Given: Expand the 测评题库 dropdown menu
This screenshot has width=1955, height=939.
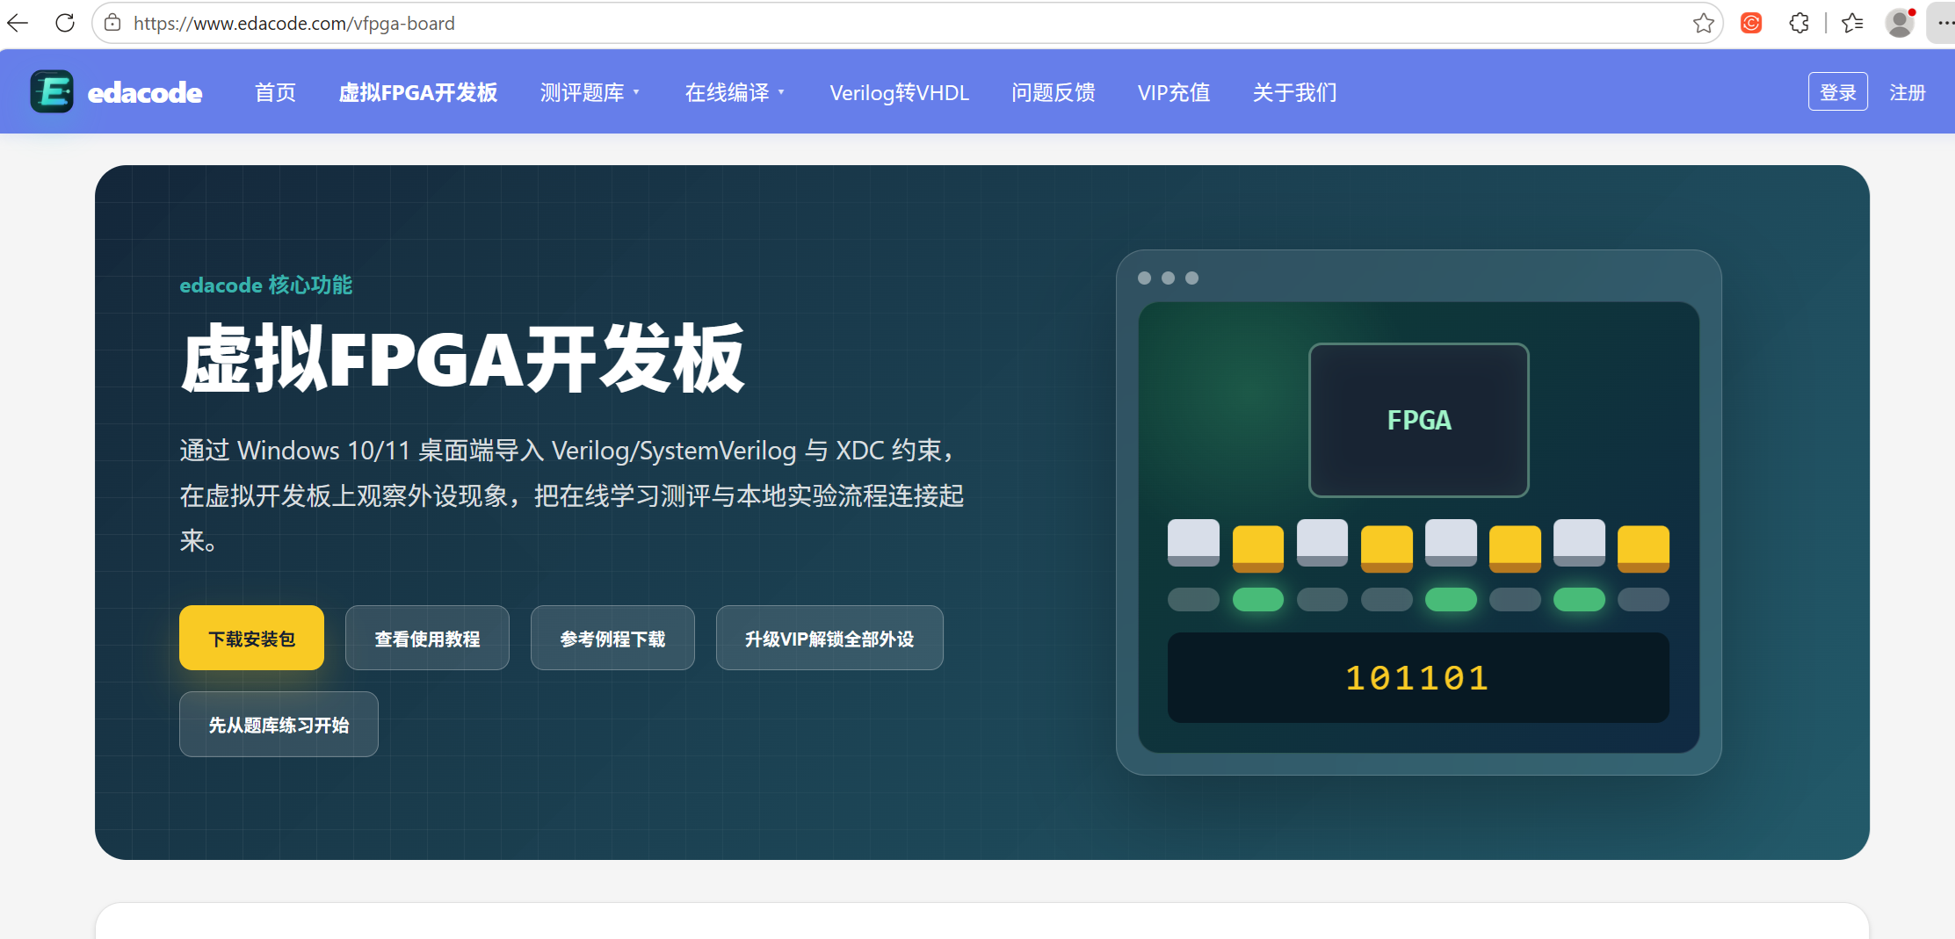Looking at the screenshot, I should click(x=590, y=92).
